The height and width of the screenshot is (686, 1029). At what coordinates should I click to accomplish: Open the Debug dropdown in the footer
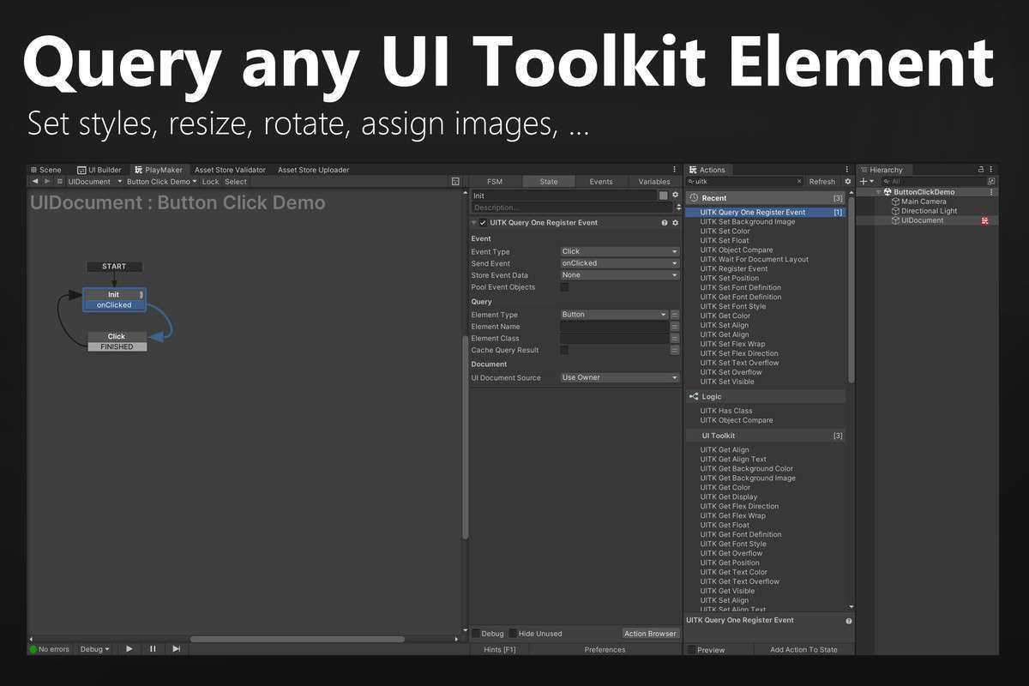[x=95, y=649]
